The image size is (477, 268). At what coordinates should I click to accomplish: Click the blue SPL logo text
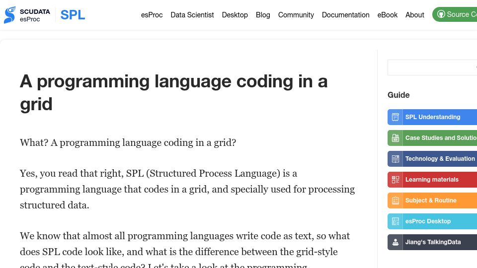73,15
